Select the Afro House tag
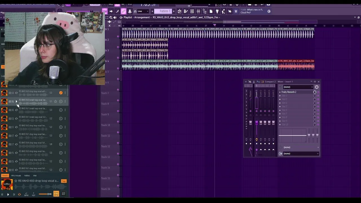Screen dimensions: 361x203 pyautogui.click(x=16, y=176)
